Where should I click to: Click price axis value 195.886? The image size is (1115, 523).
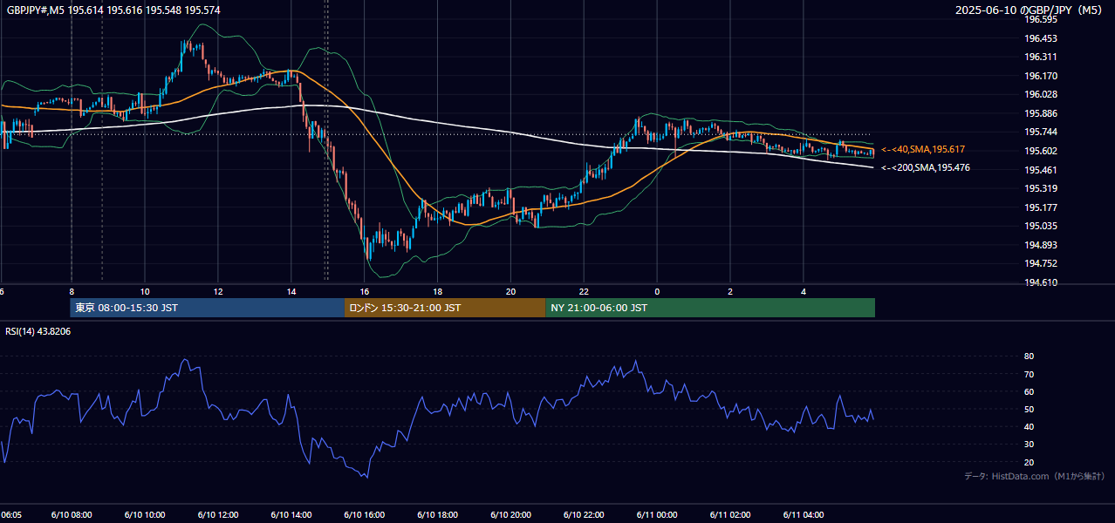click(1041, 113)
